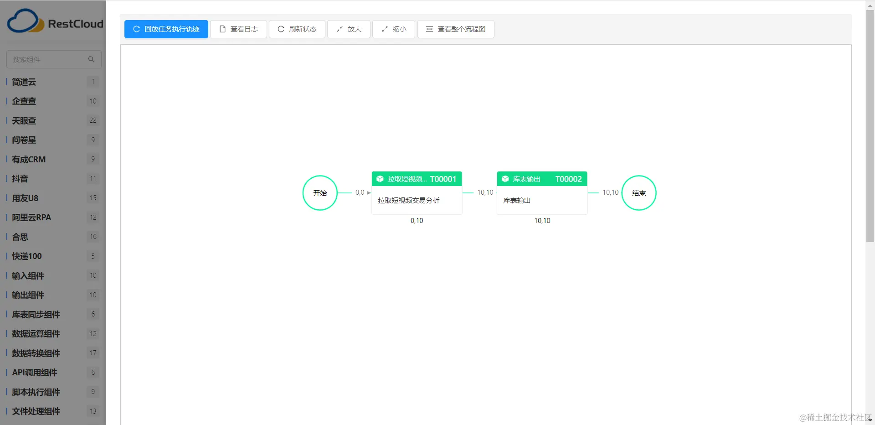This screenshot has height=425, width=875.
Task: Open the 快递100 component group
Action: (53, 256)
